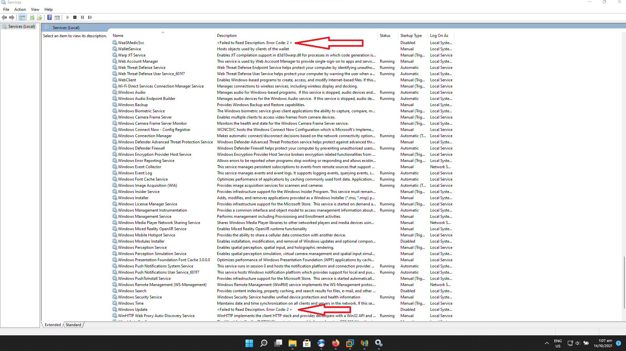Image resolution: width=626 pixels, height=351 pixels.
Task: Select the Web Account Manager service name
Action: (x=138, y=61)
